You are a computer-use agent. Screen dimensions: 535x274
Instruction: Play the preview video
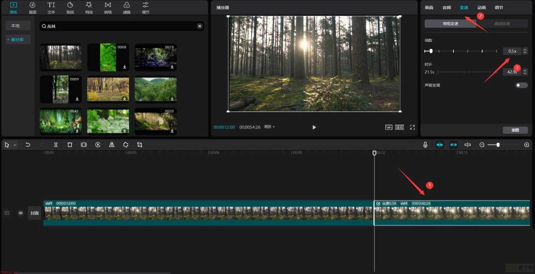(x=314, y=127)
